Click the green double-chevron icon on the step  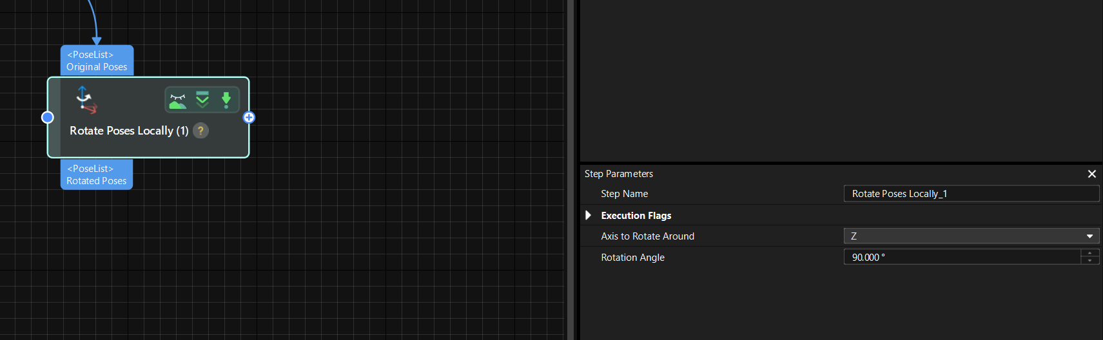[202, 100]
